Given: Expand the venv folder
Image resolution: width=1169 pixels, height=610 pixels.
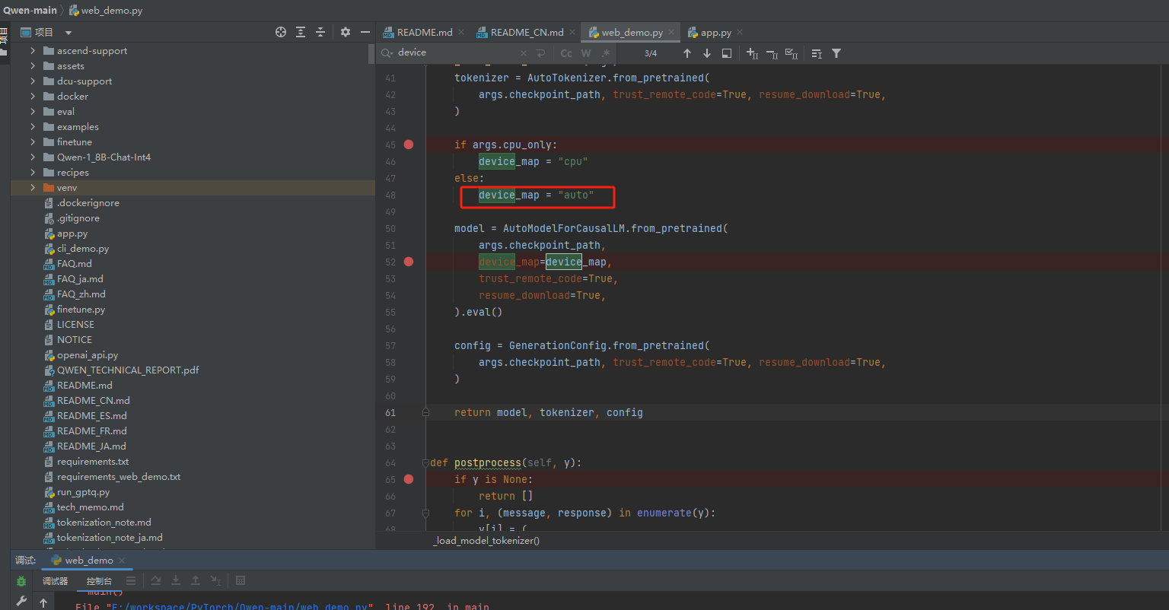Looking at the screenshot, I should click(33, 188).
